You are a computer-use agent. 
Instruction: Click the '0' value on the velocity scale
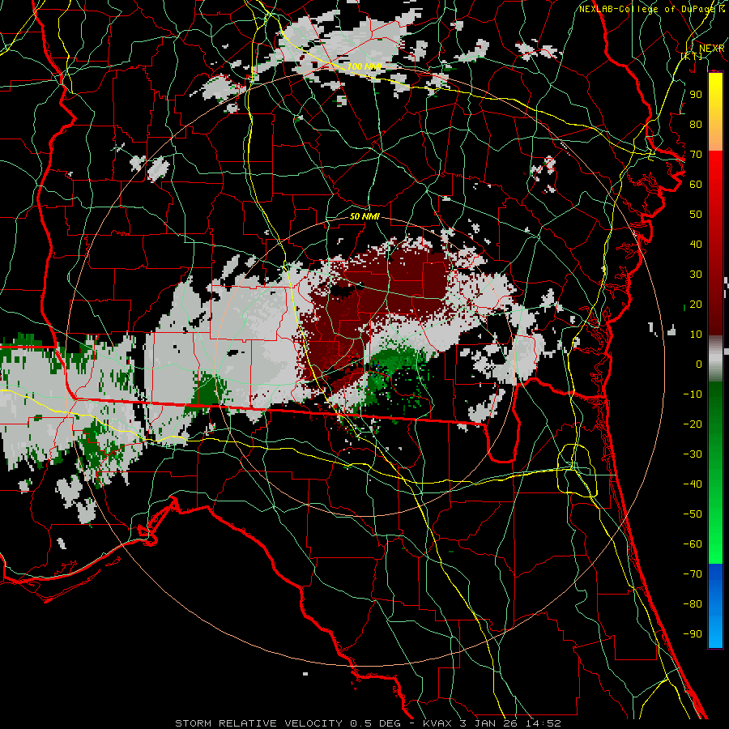(x=699, y=364)
